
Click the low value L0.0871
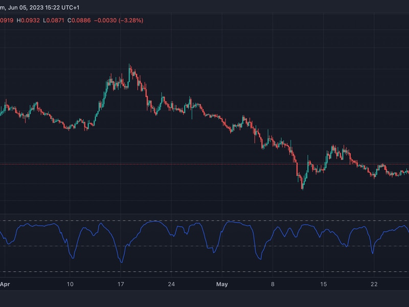[54, 20]
